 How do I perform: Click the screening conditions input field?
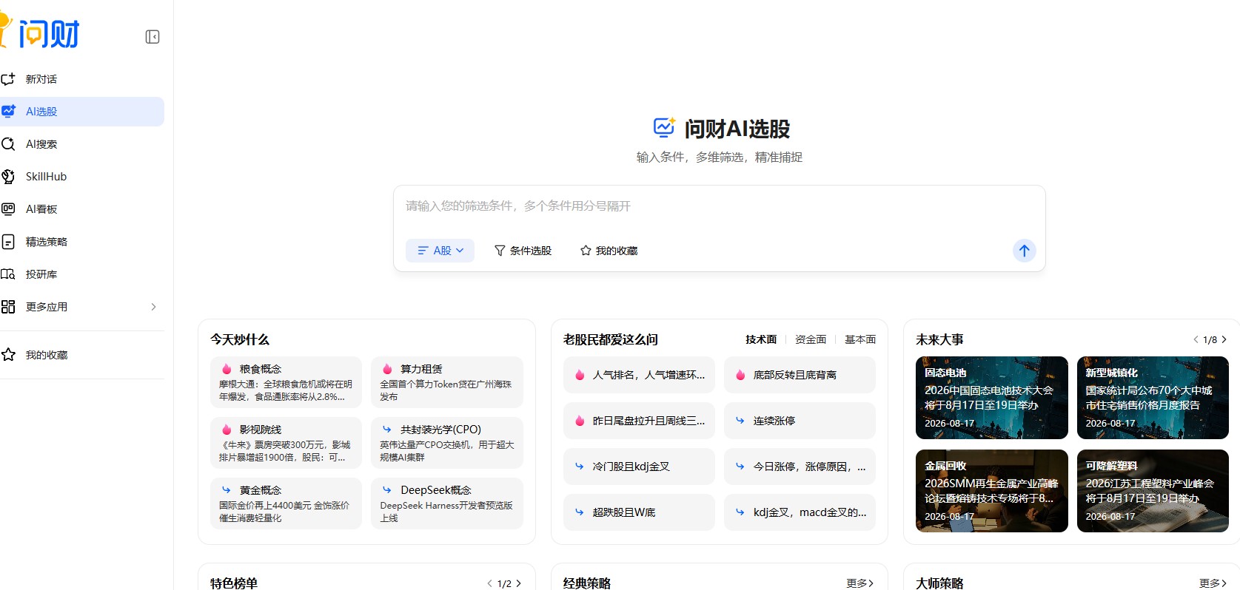coord(719,206)
